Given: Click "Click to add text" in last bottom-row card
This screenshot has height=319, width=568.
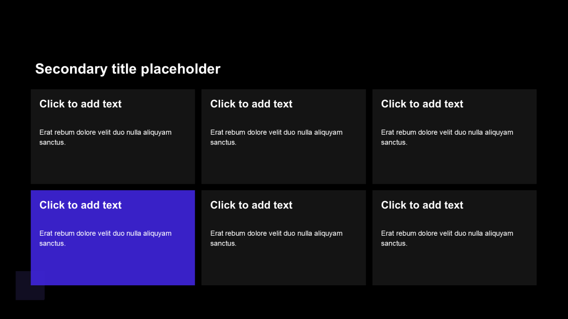Looking at the screenshot, I should click(x=422, y=205).
